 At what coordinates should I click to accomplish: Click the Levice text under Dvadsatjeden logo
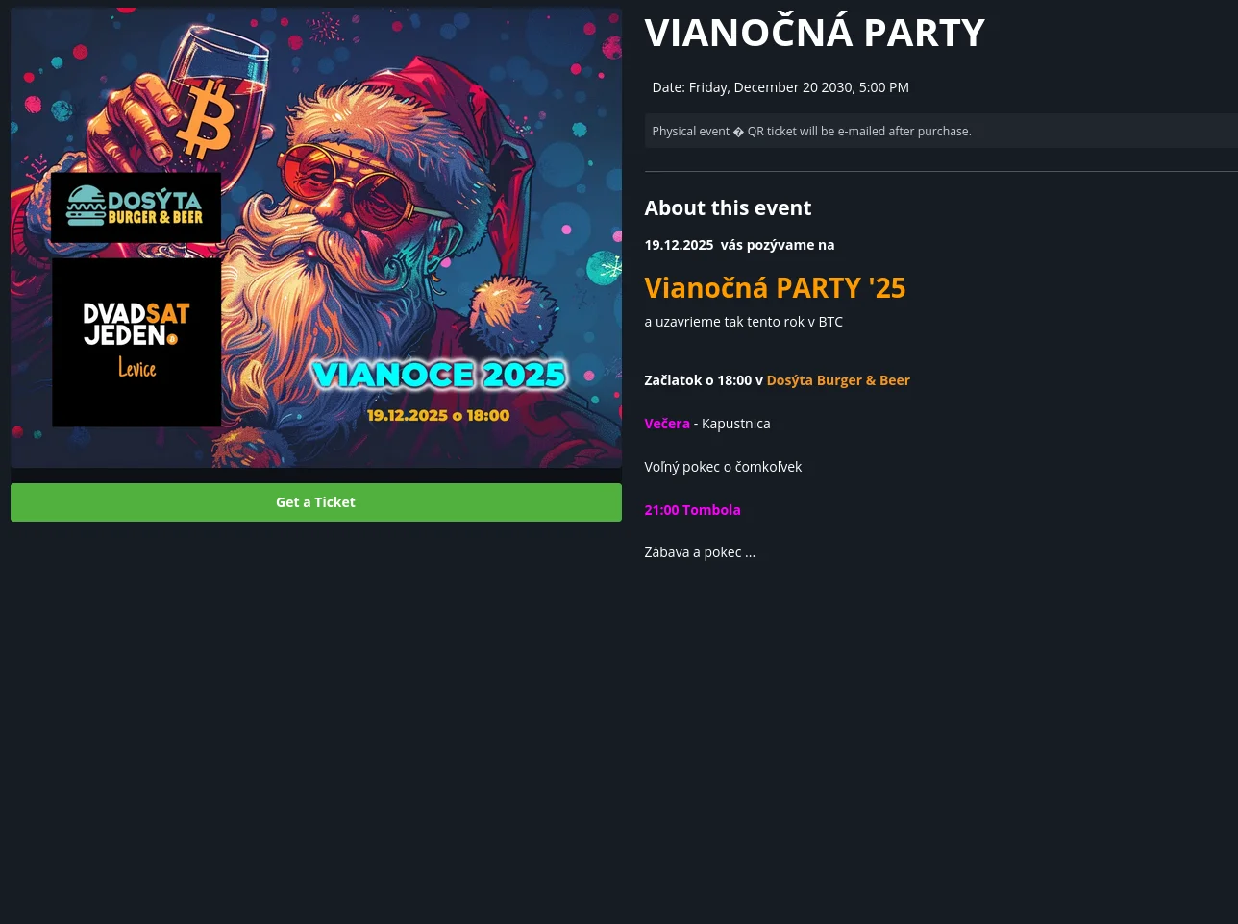[136, 368]
